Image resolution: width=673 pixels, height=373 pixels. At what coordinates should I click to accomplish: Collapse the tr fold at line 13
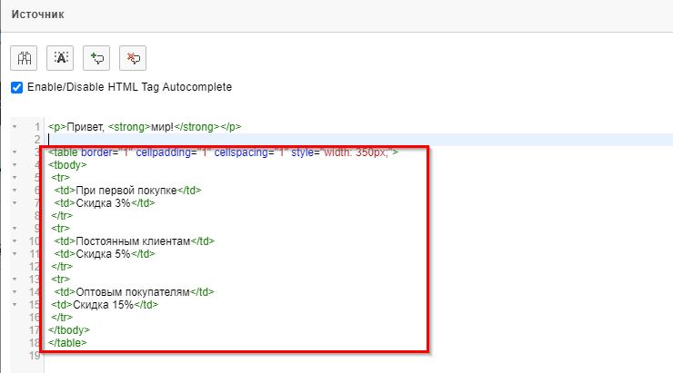tap(15, 280)
